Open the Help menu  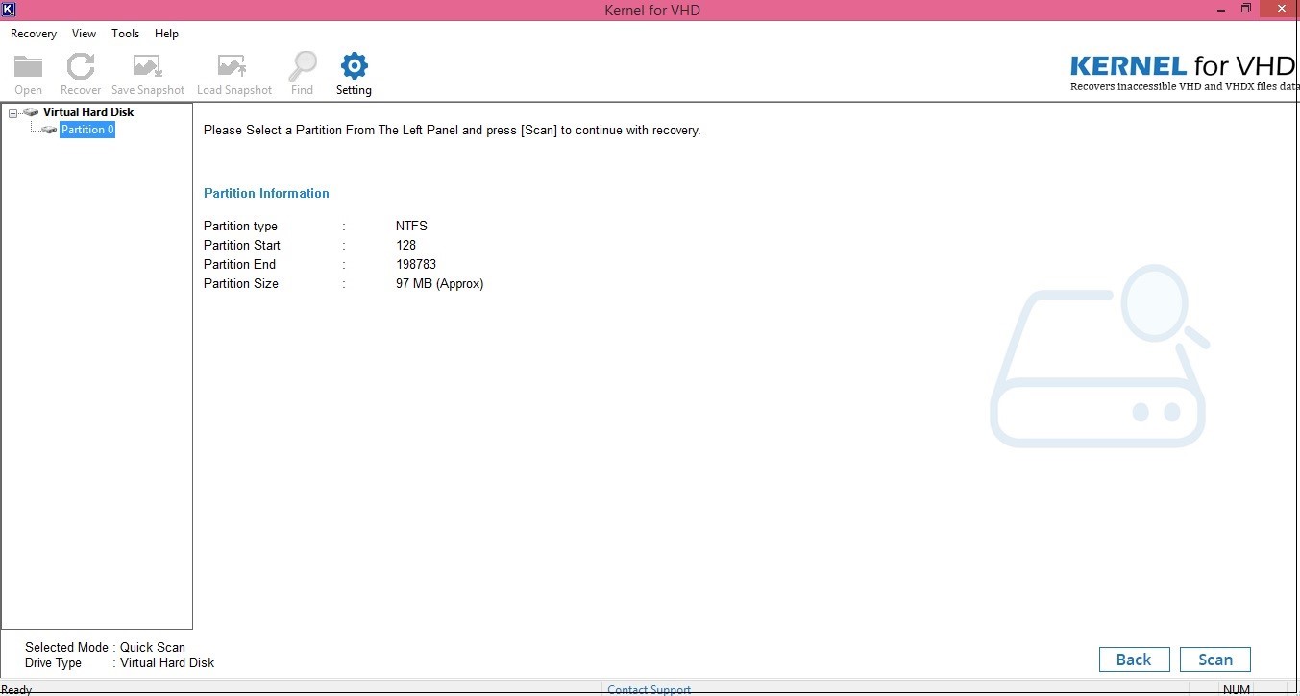pyautogui.click(x=166, y=33)
